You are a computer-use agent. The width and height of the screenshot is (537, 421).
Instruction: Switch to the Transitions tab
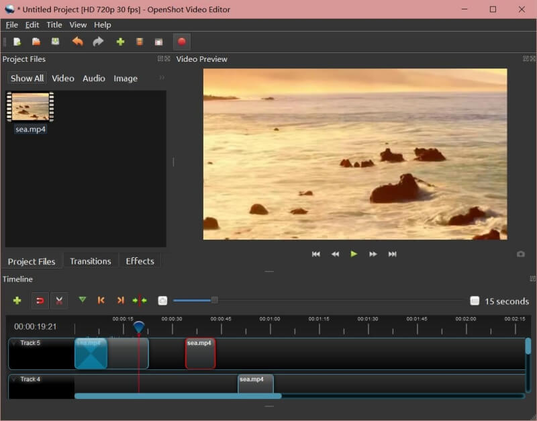(x=91, y=261)
